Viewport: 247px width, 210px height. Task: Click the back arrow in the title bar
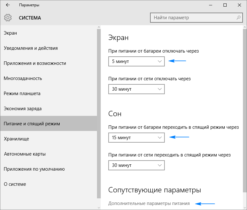8,5
